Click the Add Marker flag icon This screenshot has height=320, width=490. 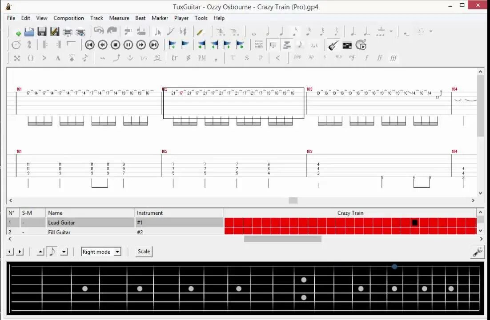point(172,45)
